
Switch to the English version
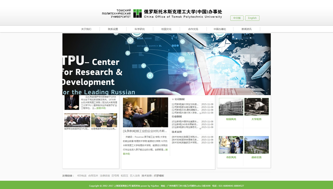coord(252,18)
